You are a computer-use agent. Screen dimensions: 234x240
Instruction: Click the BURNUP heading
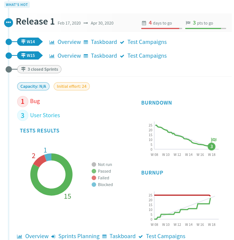pyautogui.click(x=152, y=173)
